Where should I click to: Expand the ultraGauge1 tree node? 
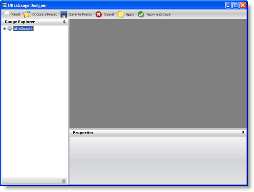pyautogui.click(x=4, y=29)
